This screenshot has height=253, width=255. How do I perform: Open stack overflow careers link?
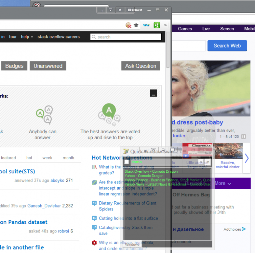click(59, 37)
